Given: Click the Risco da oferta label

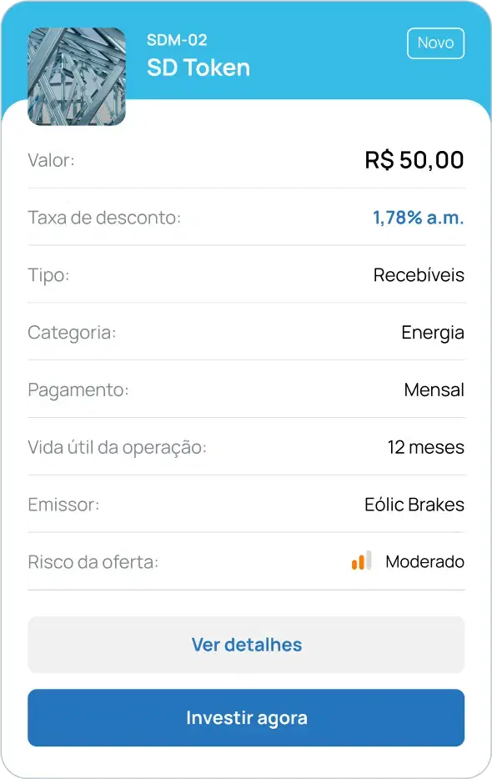Looking at the screenshot, I should point(93,562).
